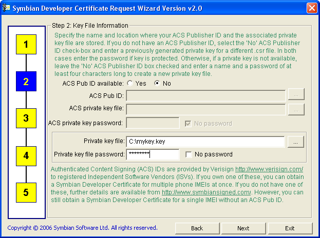Click the 'ACS private key file:' label
The width and height of the screenshot is (320, 238).
(97, 108)
